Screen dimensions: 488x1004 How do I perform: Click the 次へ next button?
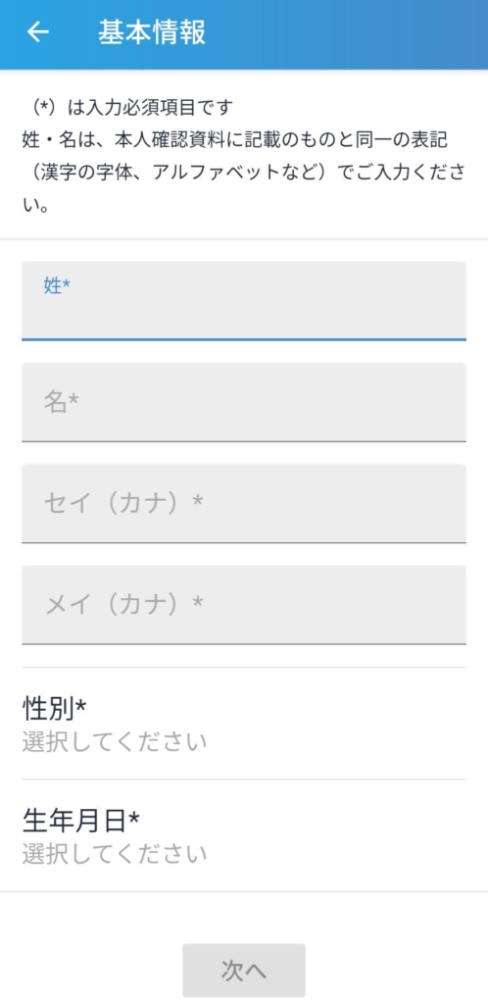[x=244, y=970]
